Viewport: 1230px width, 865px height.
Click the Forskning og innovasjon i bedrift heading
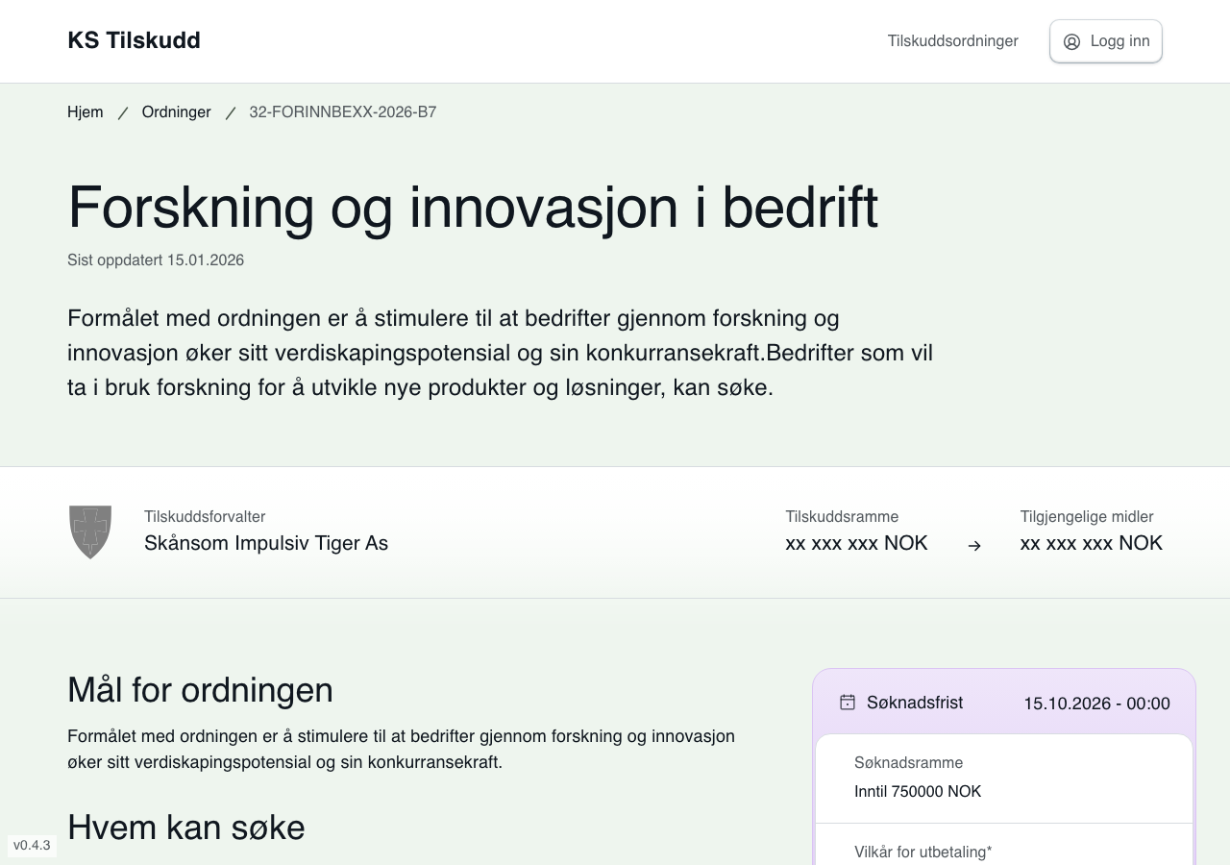(x=472, y=206)
